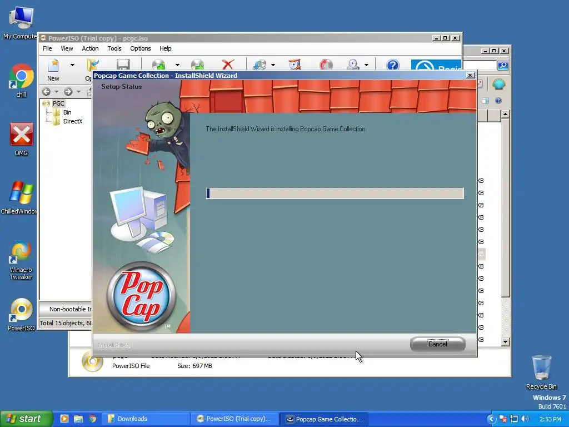Click the Add files disc icon
569x427 pixels.
point(158,64)
